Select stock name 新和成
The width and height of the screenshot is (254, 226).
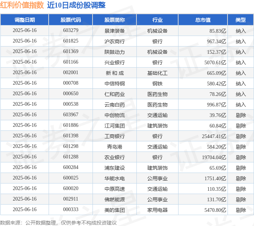pyautogui.click(x=115, y=73)
